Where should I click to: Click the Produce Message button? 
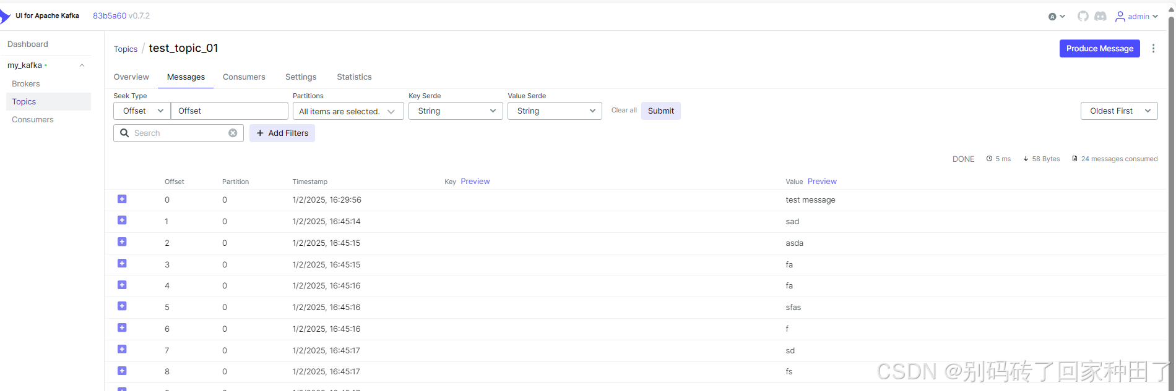tap(1100, 49)
